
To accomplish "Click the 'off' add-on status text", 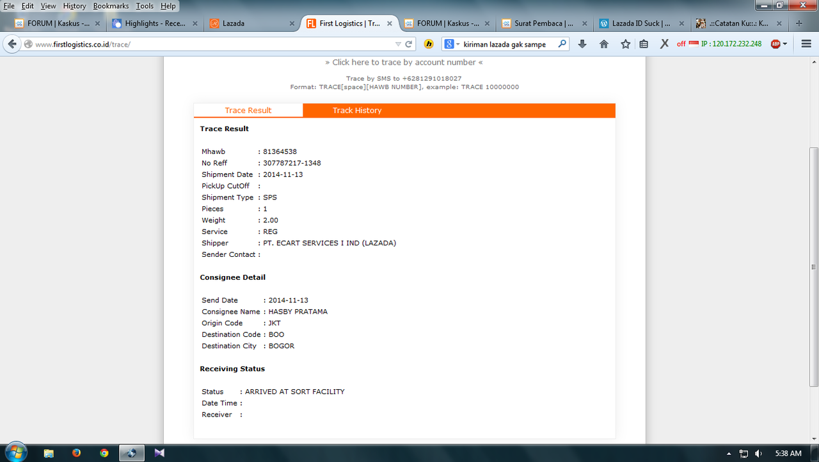I will click(681, 44).
